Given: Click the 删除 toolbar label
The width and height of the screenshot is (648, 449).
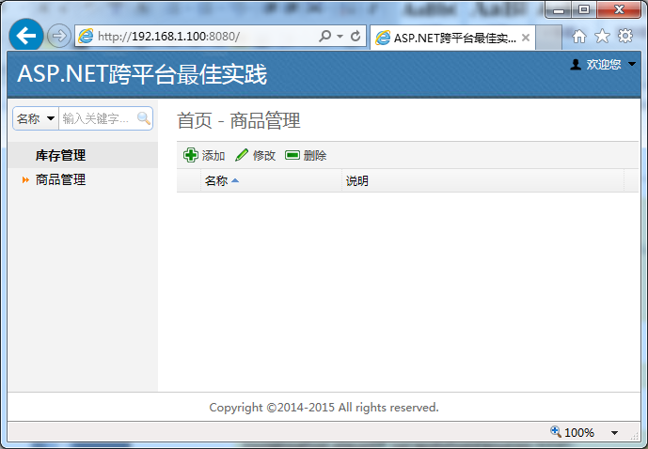Looking at the screenshot, I should pyautogui.click(x=315, y=156).
